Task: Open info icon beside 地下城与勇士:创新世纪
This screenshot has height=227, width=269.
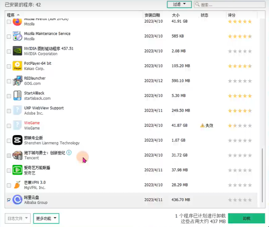Action: click(x=69, y=153)
